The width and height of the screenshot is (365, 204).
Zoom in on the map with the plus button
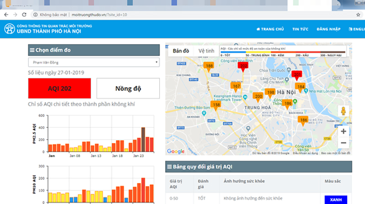point(343,131)
